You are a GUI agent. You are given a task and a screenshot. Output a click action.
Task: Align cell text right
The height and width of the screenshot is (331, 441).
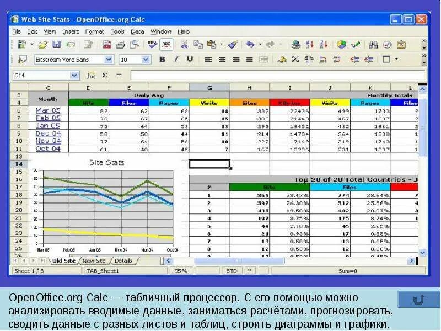[x=236, y=60]
